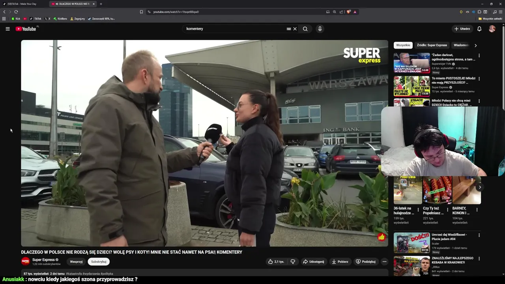
Task: Open YouTube notifications bell
Action: [479, 29]
